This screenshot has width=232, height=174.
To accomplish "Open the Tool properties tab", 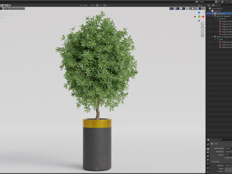I will (x=208, y=144).
